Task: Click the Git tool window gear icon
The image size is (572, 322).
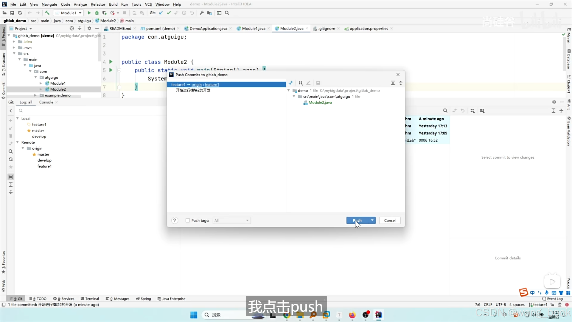Action: [x=554, y=102]
